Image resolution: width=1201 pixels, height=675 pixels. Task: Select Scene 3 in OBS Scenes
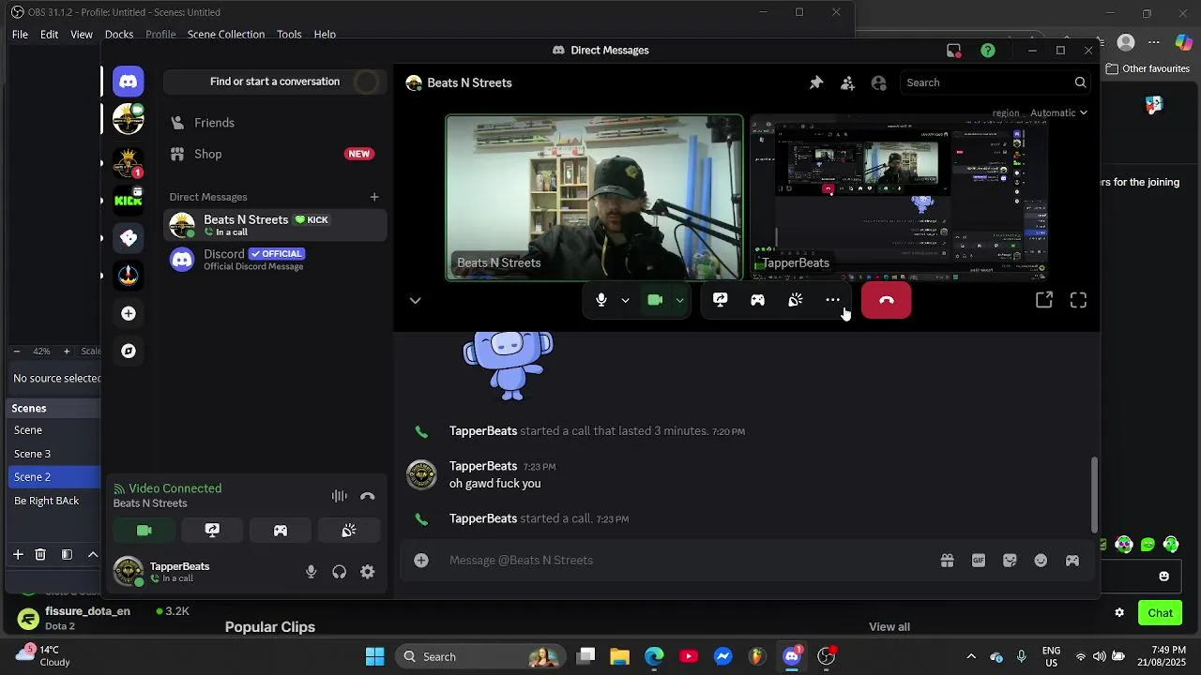52,454
